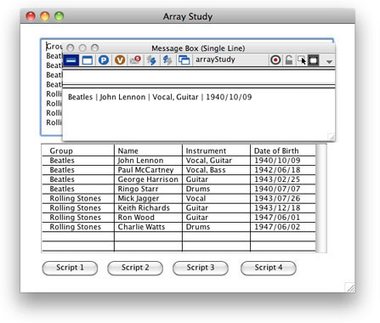Screen dimensions: 380x323
Task: Click the Date of Birth header cell
Action: click(x=283, y=150)
